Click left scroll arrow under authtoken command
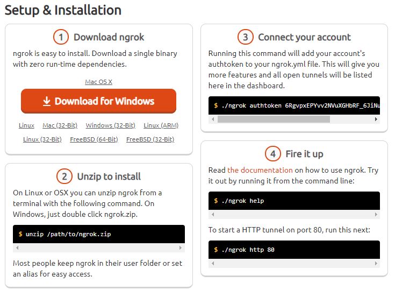The height and width of the screenshot is (297, 395). coord(213,119)
